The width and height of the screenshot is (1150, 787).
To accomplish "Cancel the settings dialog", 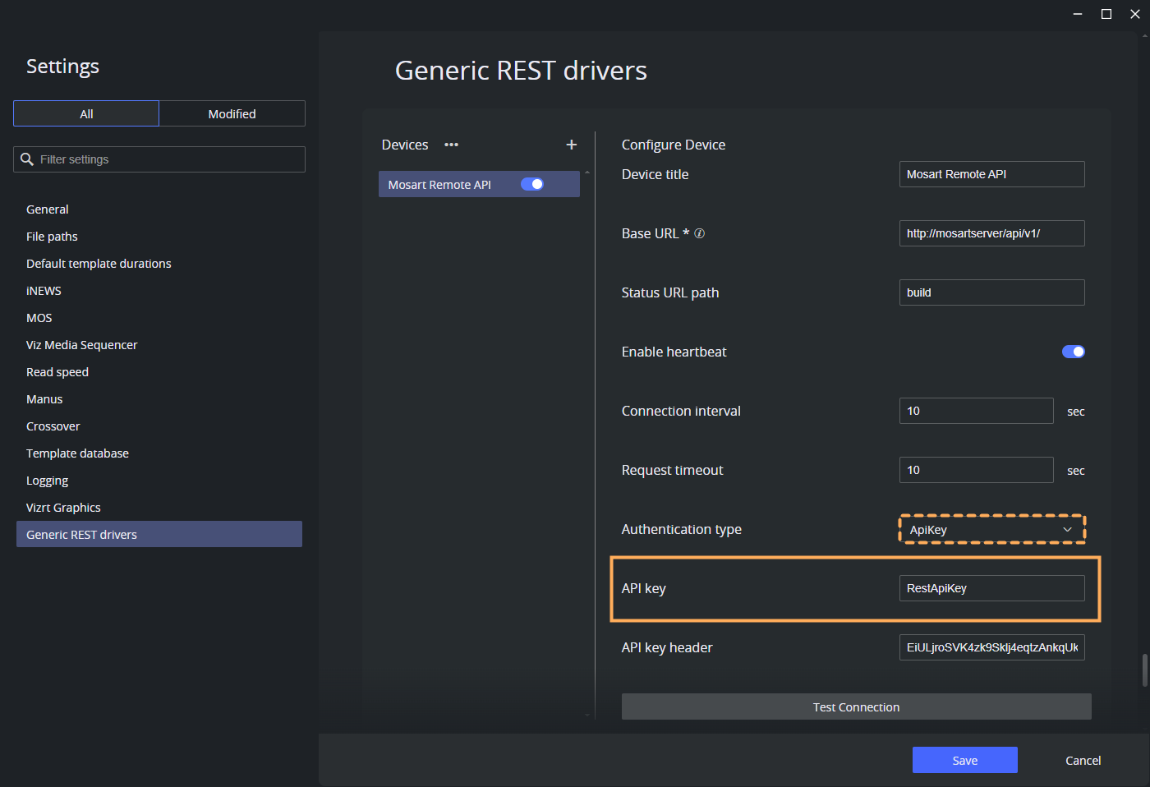I will [1083, 760].
